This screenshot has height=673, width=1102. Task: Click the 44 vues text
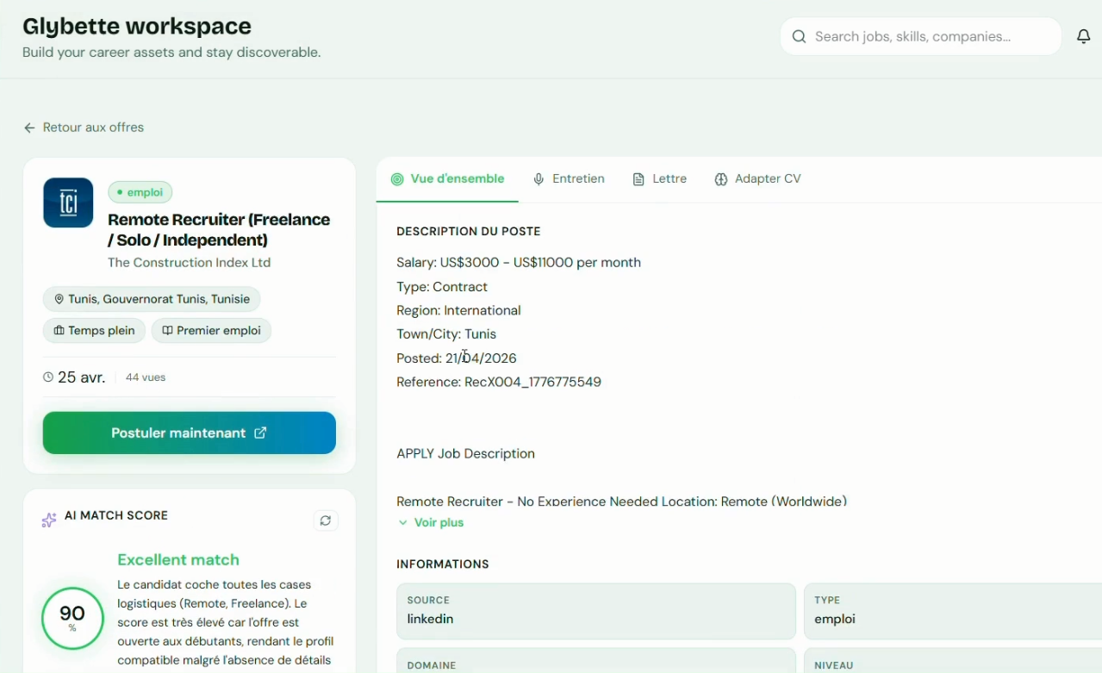[x=146, y=377]
